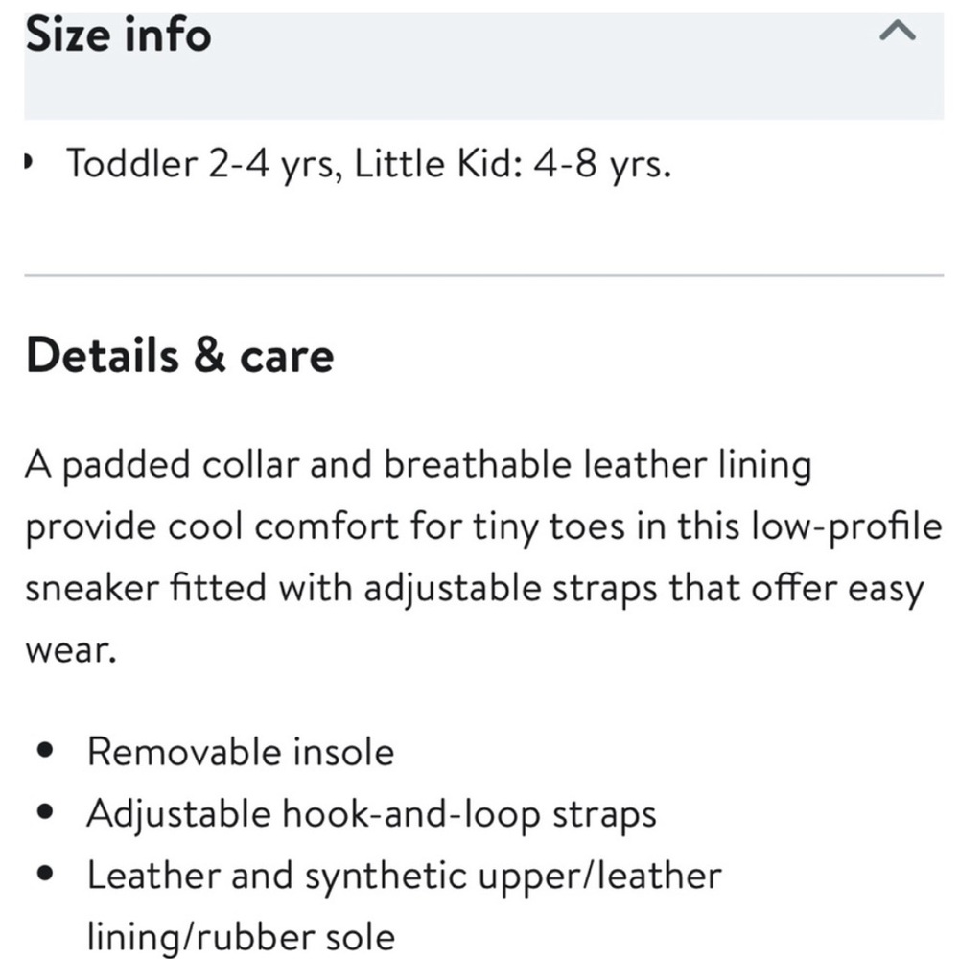The width and height of the screenshot is (959, 959).
Task: Click the Size info header
Action: tap(119, 35)
